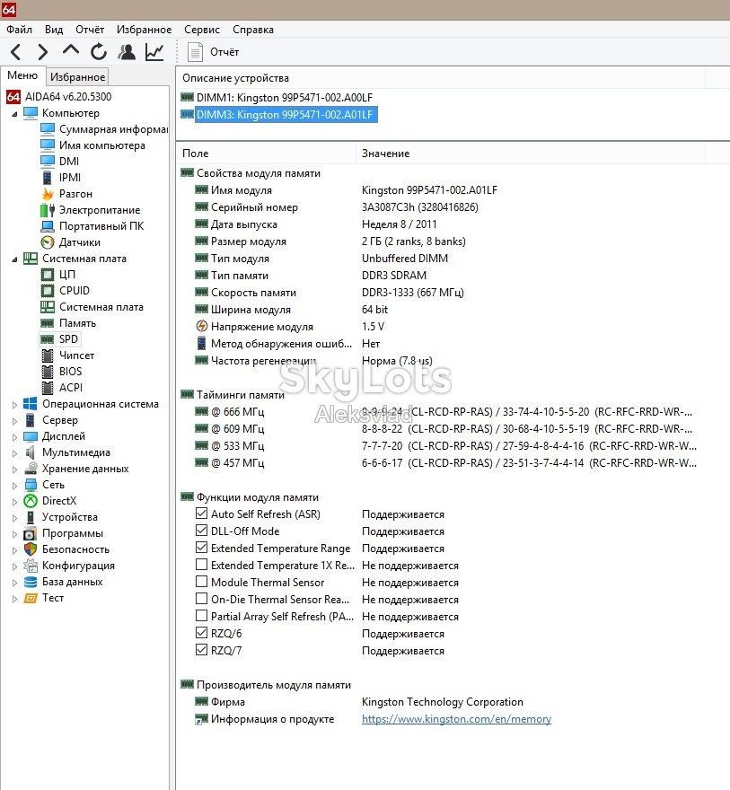
Task: Click the report document icon in the toolbar
Action: (195, 52)
